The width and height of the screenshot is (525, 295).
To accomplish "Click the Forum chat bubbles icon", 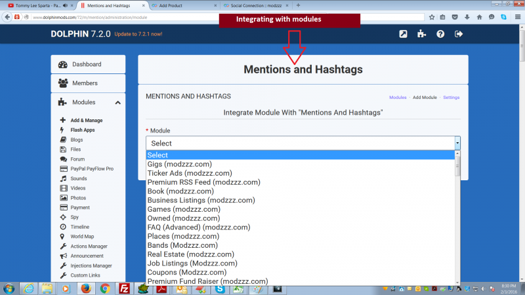I will click(x=63, y=159).
